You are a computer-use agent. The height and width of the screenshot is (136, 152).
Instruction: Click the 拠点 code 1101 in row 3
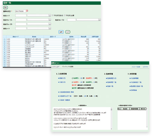(8, 43)
